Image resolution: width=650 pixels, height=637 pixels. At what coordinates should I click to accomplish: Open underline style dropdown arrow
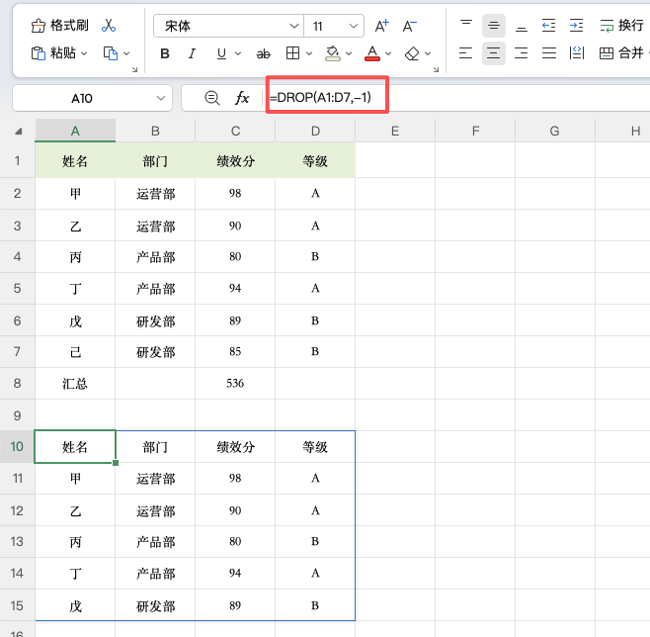pos(238,53)
